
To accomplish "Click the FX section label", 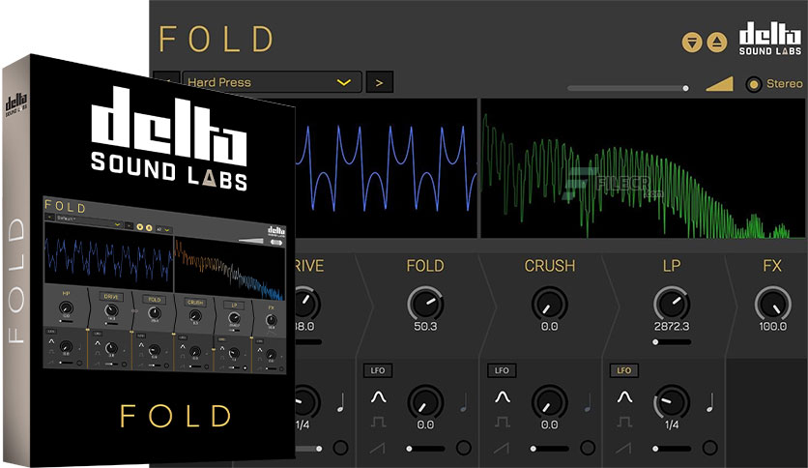I will [x=772, y=266].
